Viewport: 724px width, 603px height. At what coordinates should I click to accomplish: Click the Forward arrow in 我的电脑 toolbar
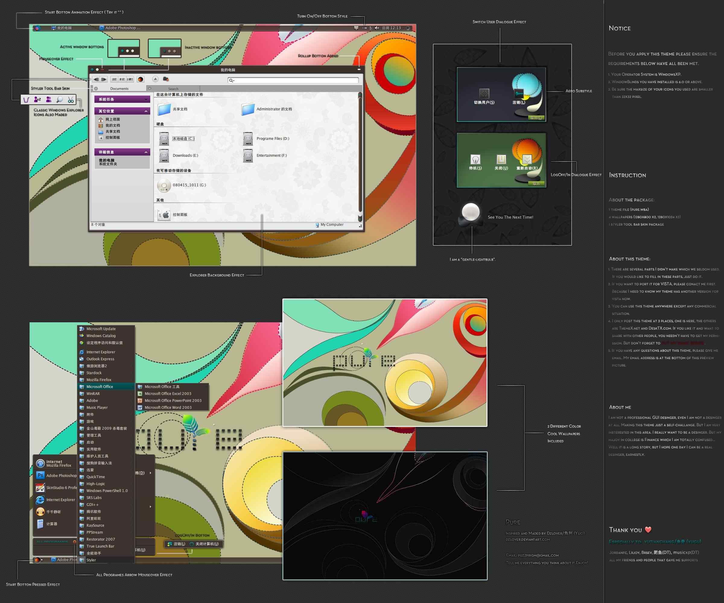(104, 79)
